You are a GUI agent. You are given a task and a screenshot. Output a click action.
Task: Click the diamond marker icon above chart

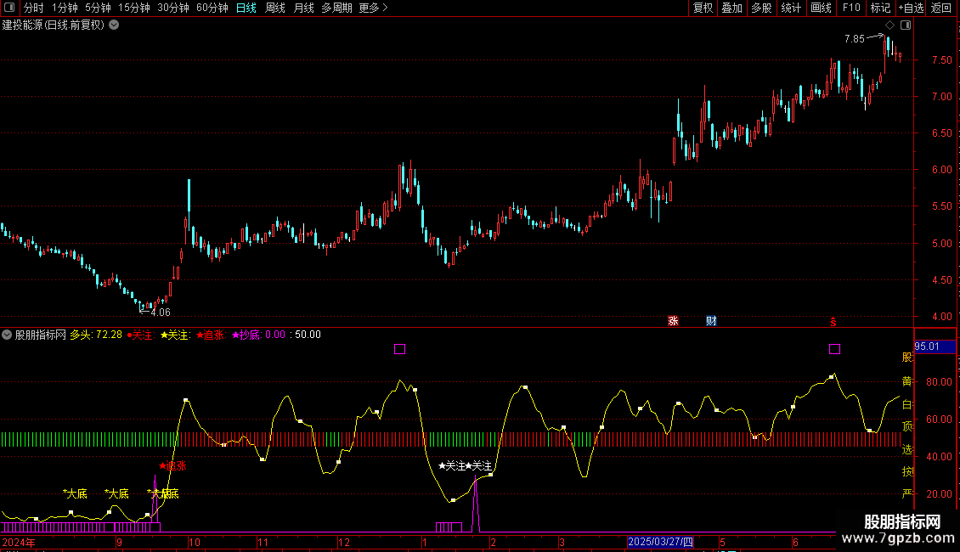889,25
